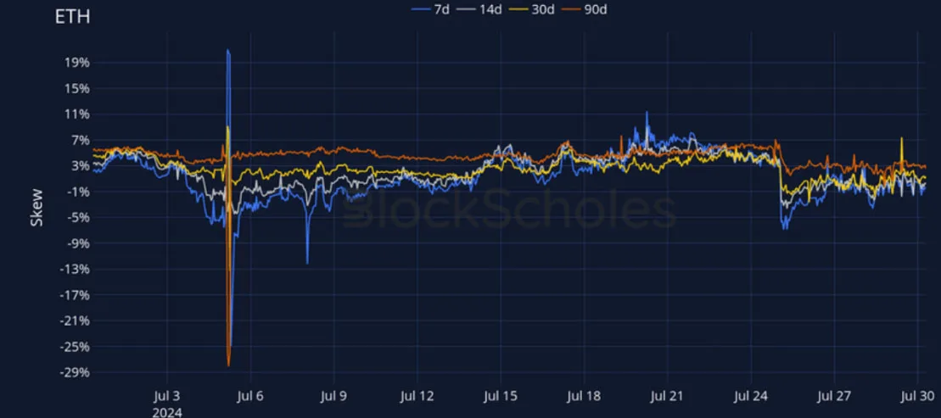Click the Jul 18 x-axis date label

584,397
